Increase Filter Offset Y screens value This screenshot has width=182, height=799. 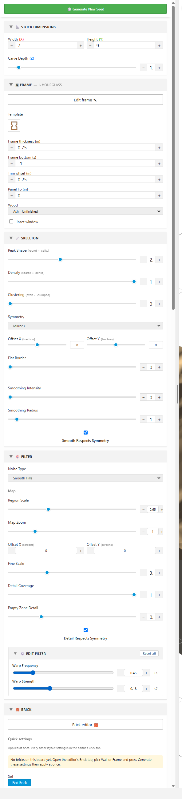point(159,551)
